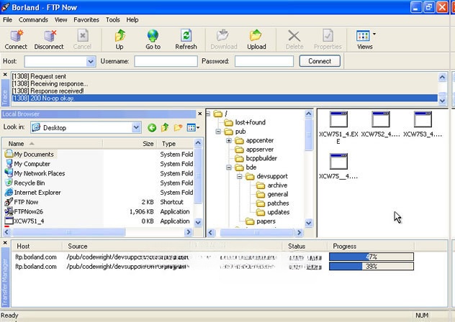Open the Tools menu
Screen dimensions: 455x322
[113, 19]
